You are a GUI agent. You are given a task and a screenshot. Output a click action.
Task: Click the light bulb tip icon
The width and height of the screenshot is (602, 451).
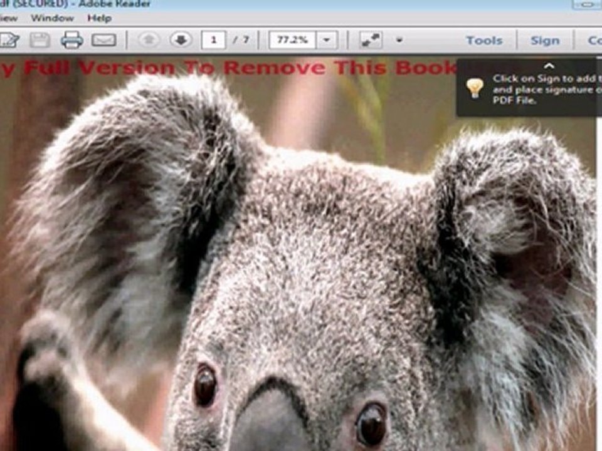coord(475,88)
